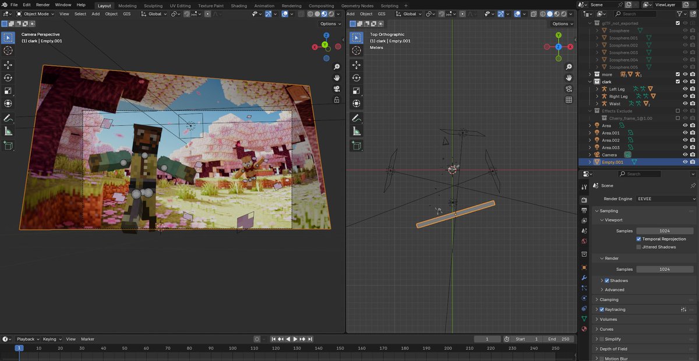
Task: Open Scene properties tab
Action: [584, 232]
